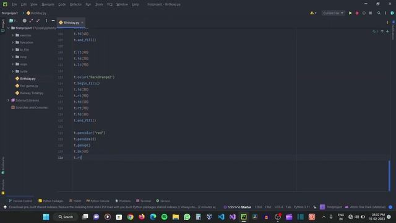Expand all in Project panel toolbar
This screenshot has height=223, width=396.
click(31, 20)
